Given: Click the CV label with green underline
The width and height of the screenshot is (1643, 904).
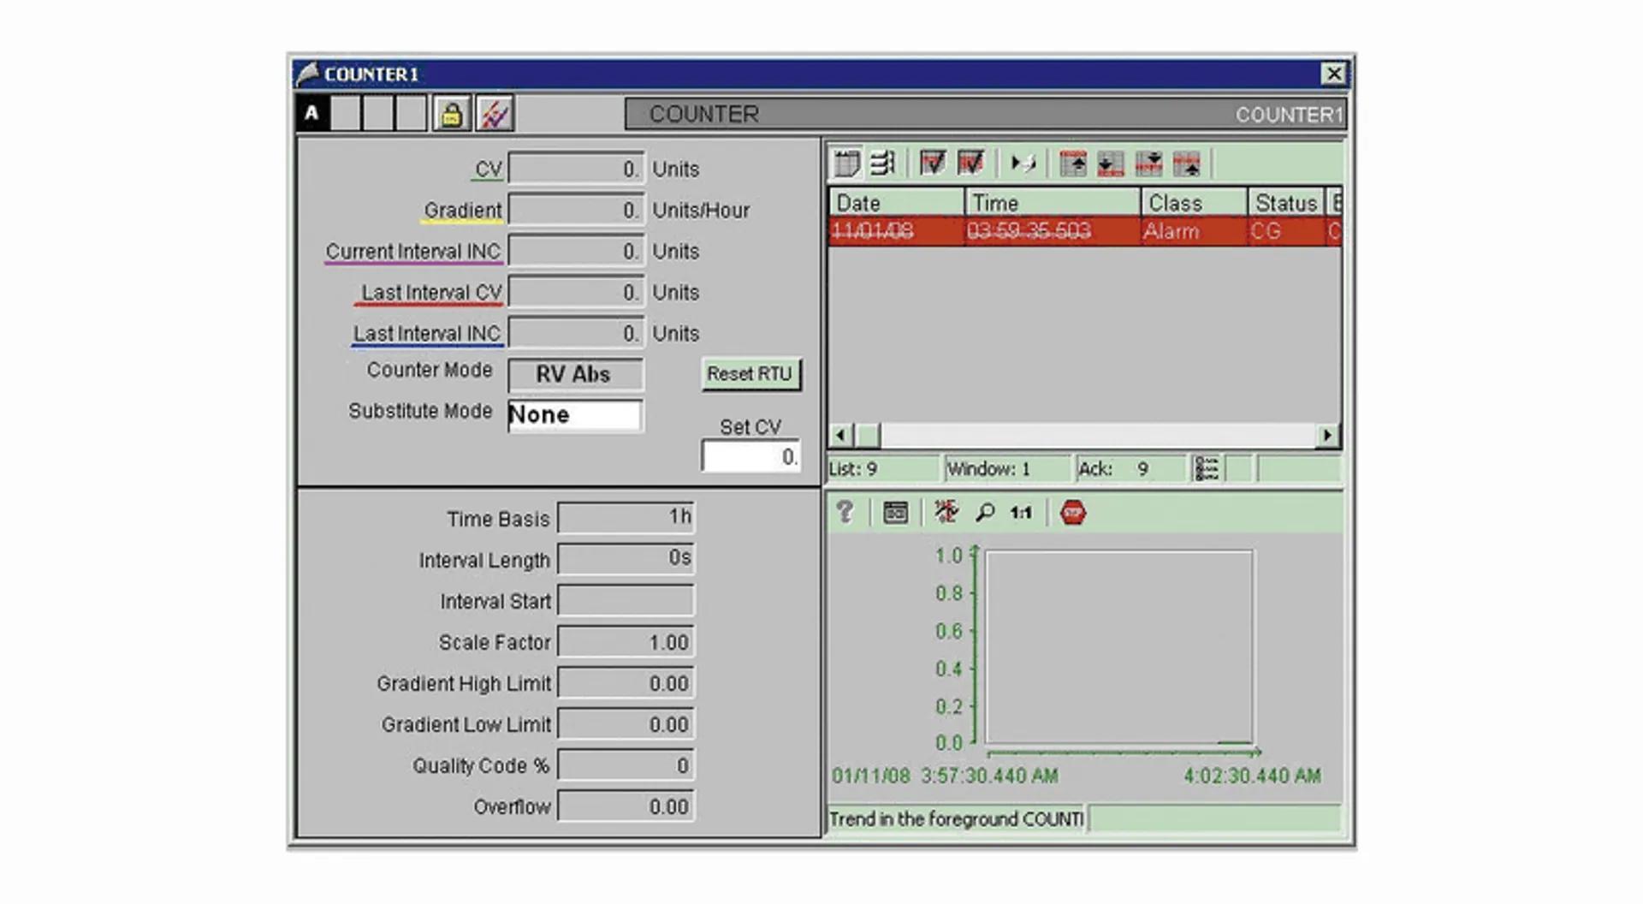Looking at the screenshot, I should coord(488,169).
